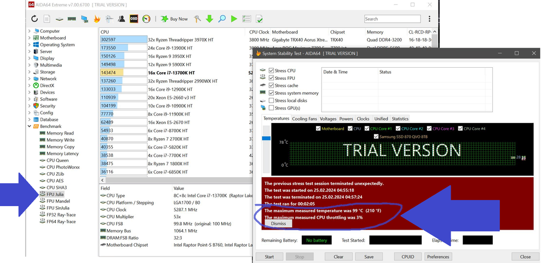
Task: Expand the Computer tree node
Action: point(30,31)
